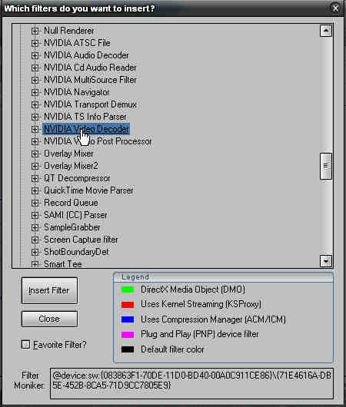Expand the SampleGrabber node
The width and height of the screenshot is (346, 407).
(x=35, y=227)
